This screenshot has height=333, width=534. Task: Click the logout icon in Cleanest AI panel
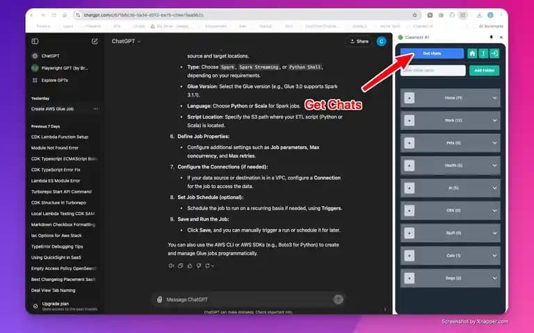coord(494,53)
